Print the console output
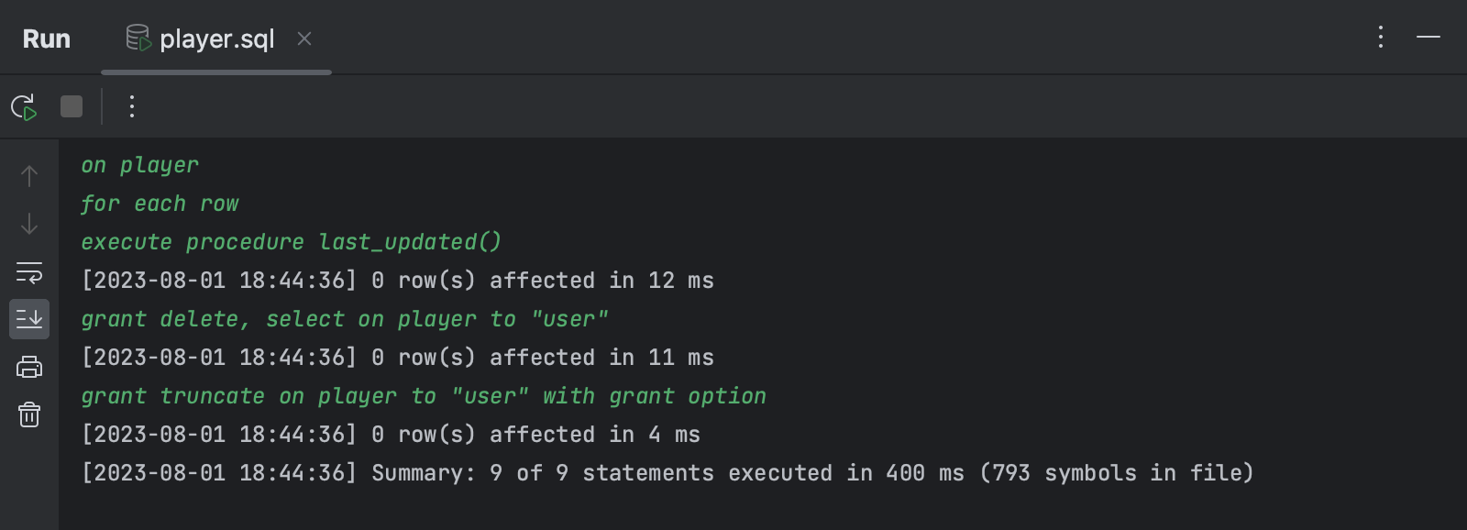1467x530 pixels. pos(28,367)
